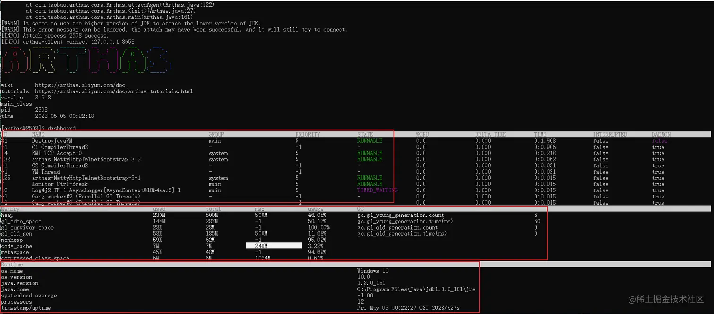Click the TIMED_WAITING state value
Viewport: 714px width, 314px height.
pos(377,190)
